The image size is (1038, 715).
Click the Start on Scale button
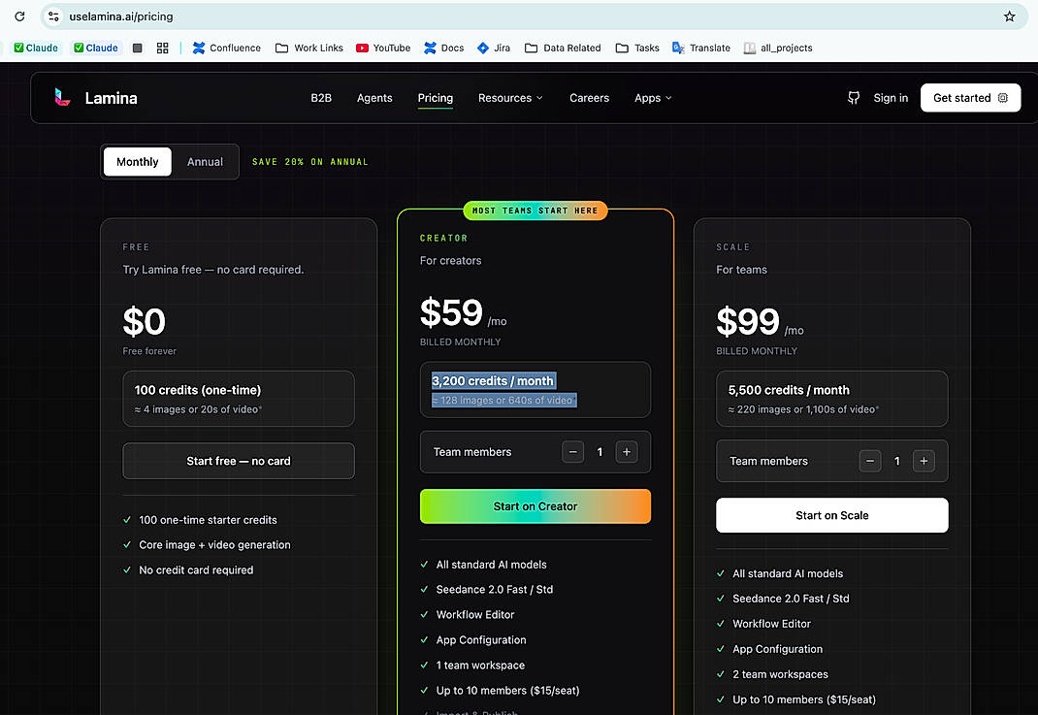coord(831,515)
